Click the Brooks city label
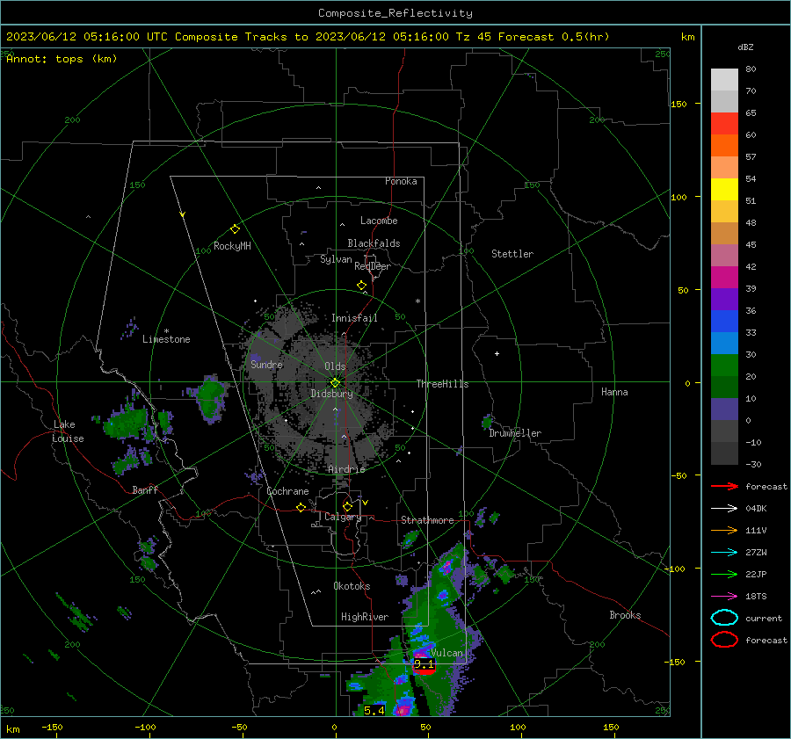The width and height of the screenshot is (791, 739). 625,615
